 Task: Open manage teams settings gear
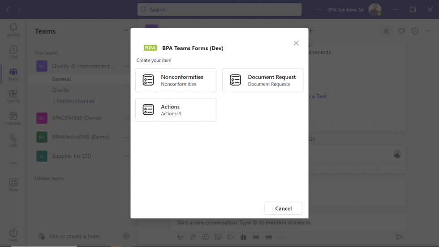tap(126, 236)
